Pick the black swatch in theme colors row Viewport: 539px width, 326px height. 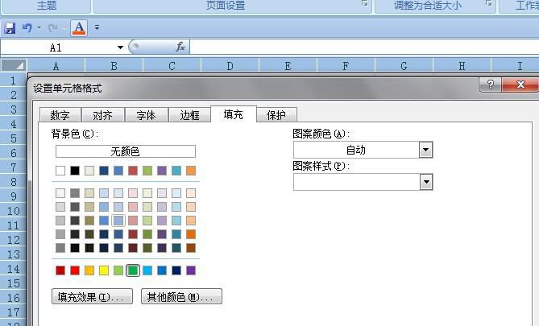click(75, 171)
